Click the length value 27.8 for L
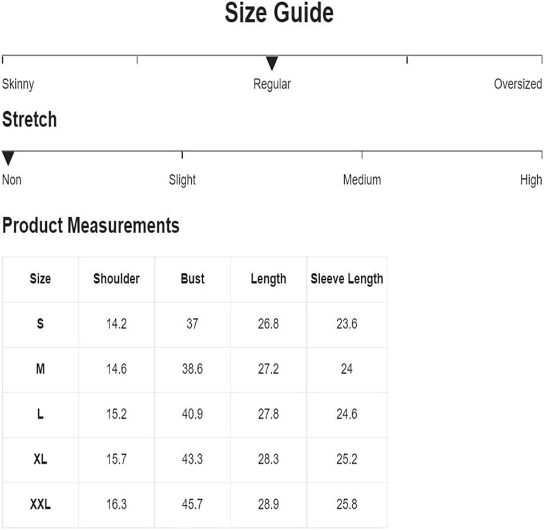544x530 pixels. coord(268,414)
